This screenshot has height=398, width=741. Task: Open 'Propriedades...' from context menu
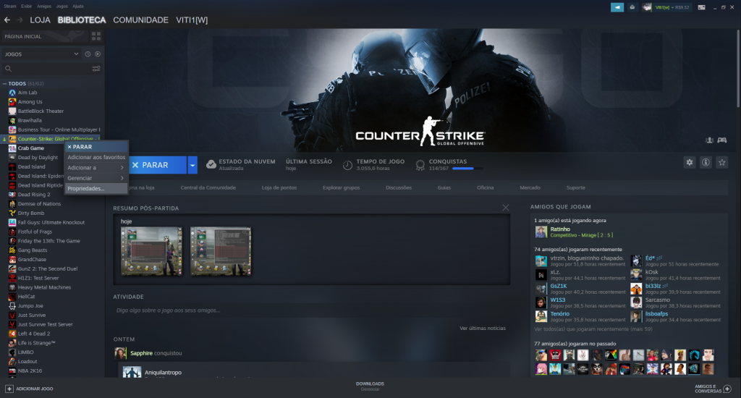tap(96, 189)
